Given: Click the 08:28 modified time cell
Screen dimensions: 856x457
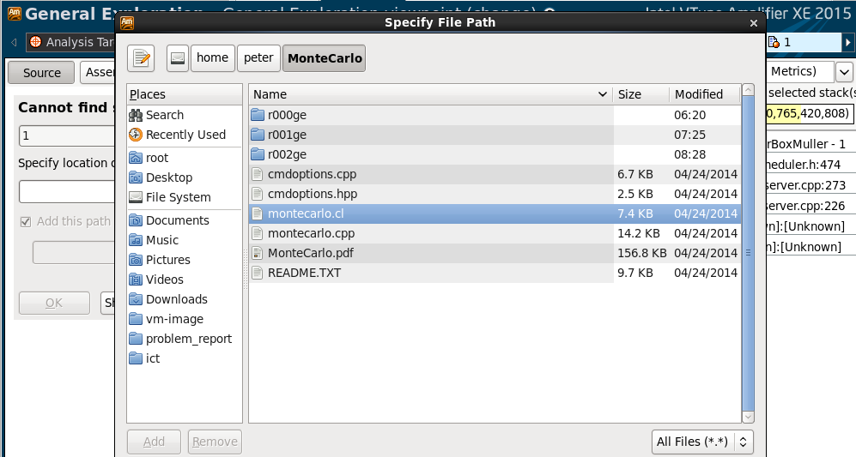Looking at the screenshot, I should point(689,154).
